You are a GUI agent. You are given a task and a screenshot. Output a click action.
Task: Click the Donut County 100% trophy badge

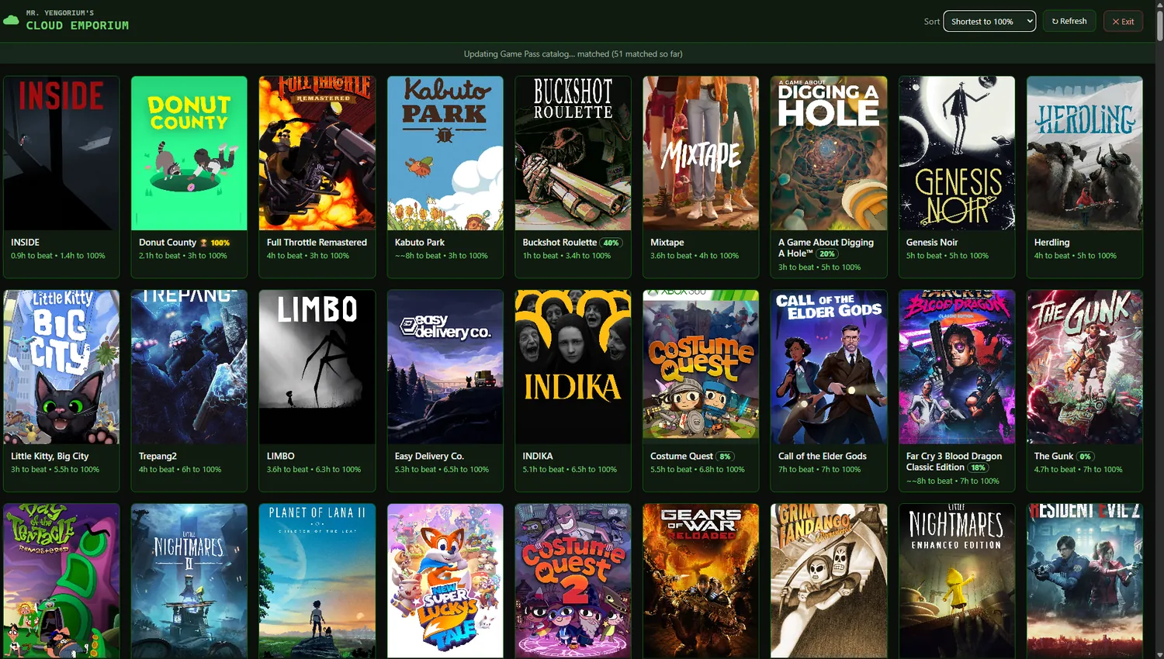click(215, 243)
